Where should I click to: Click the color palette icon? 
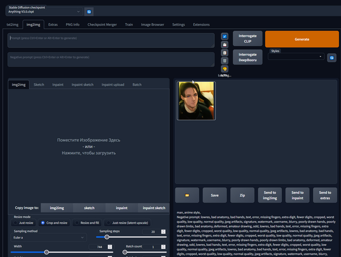point(225,69)
